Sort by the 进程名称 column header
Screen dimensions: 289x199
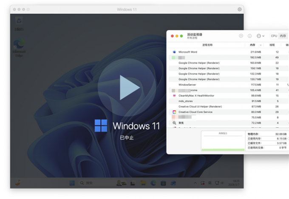(207, 45)
